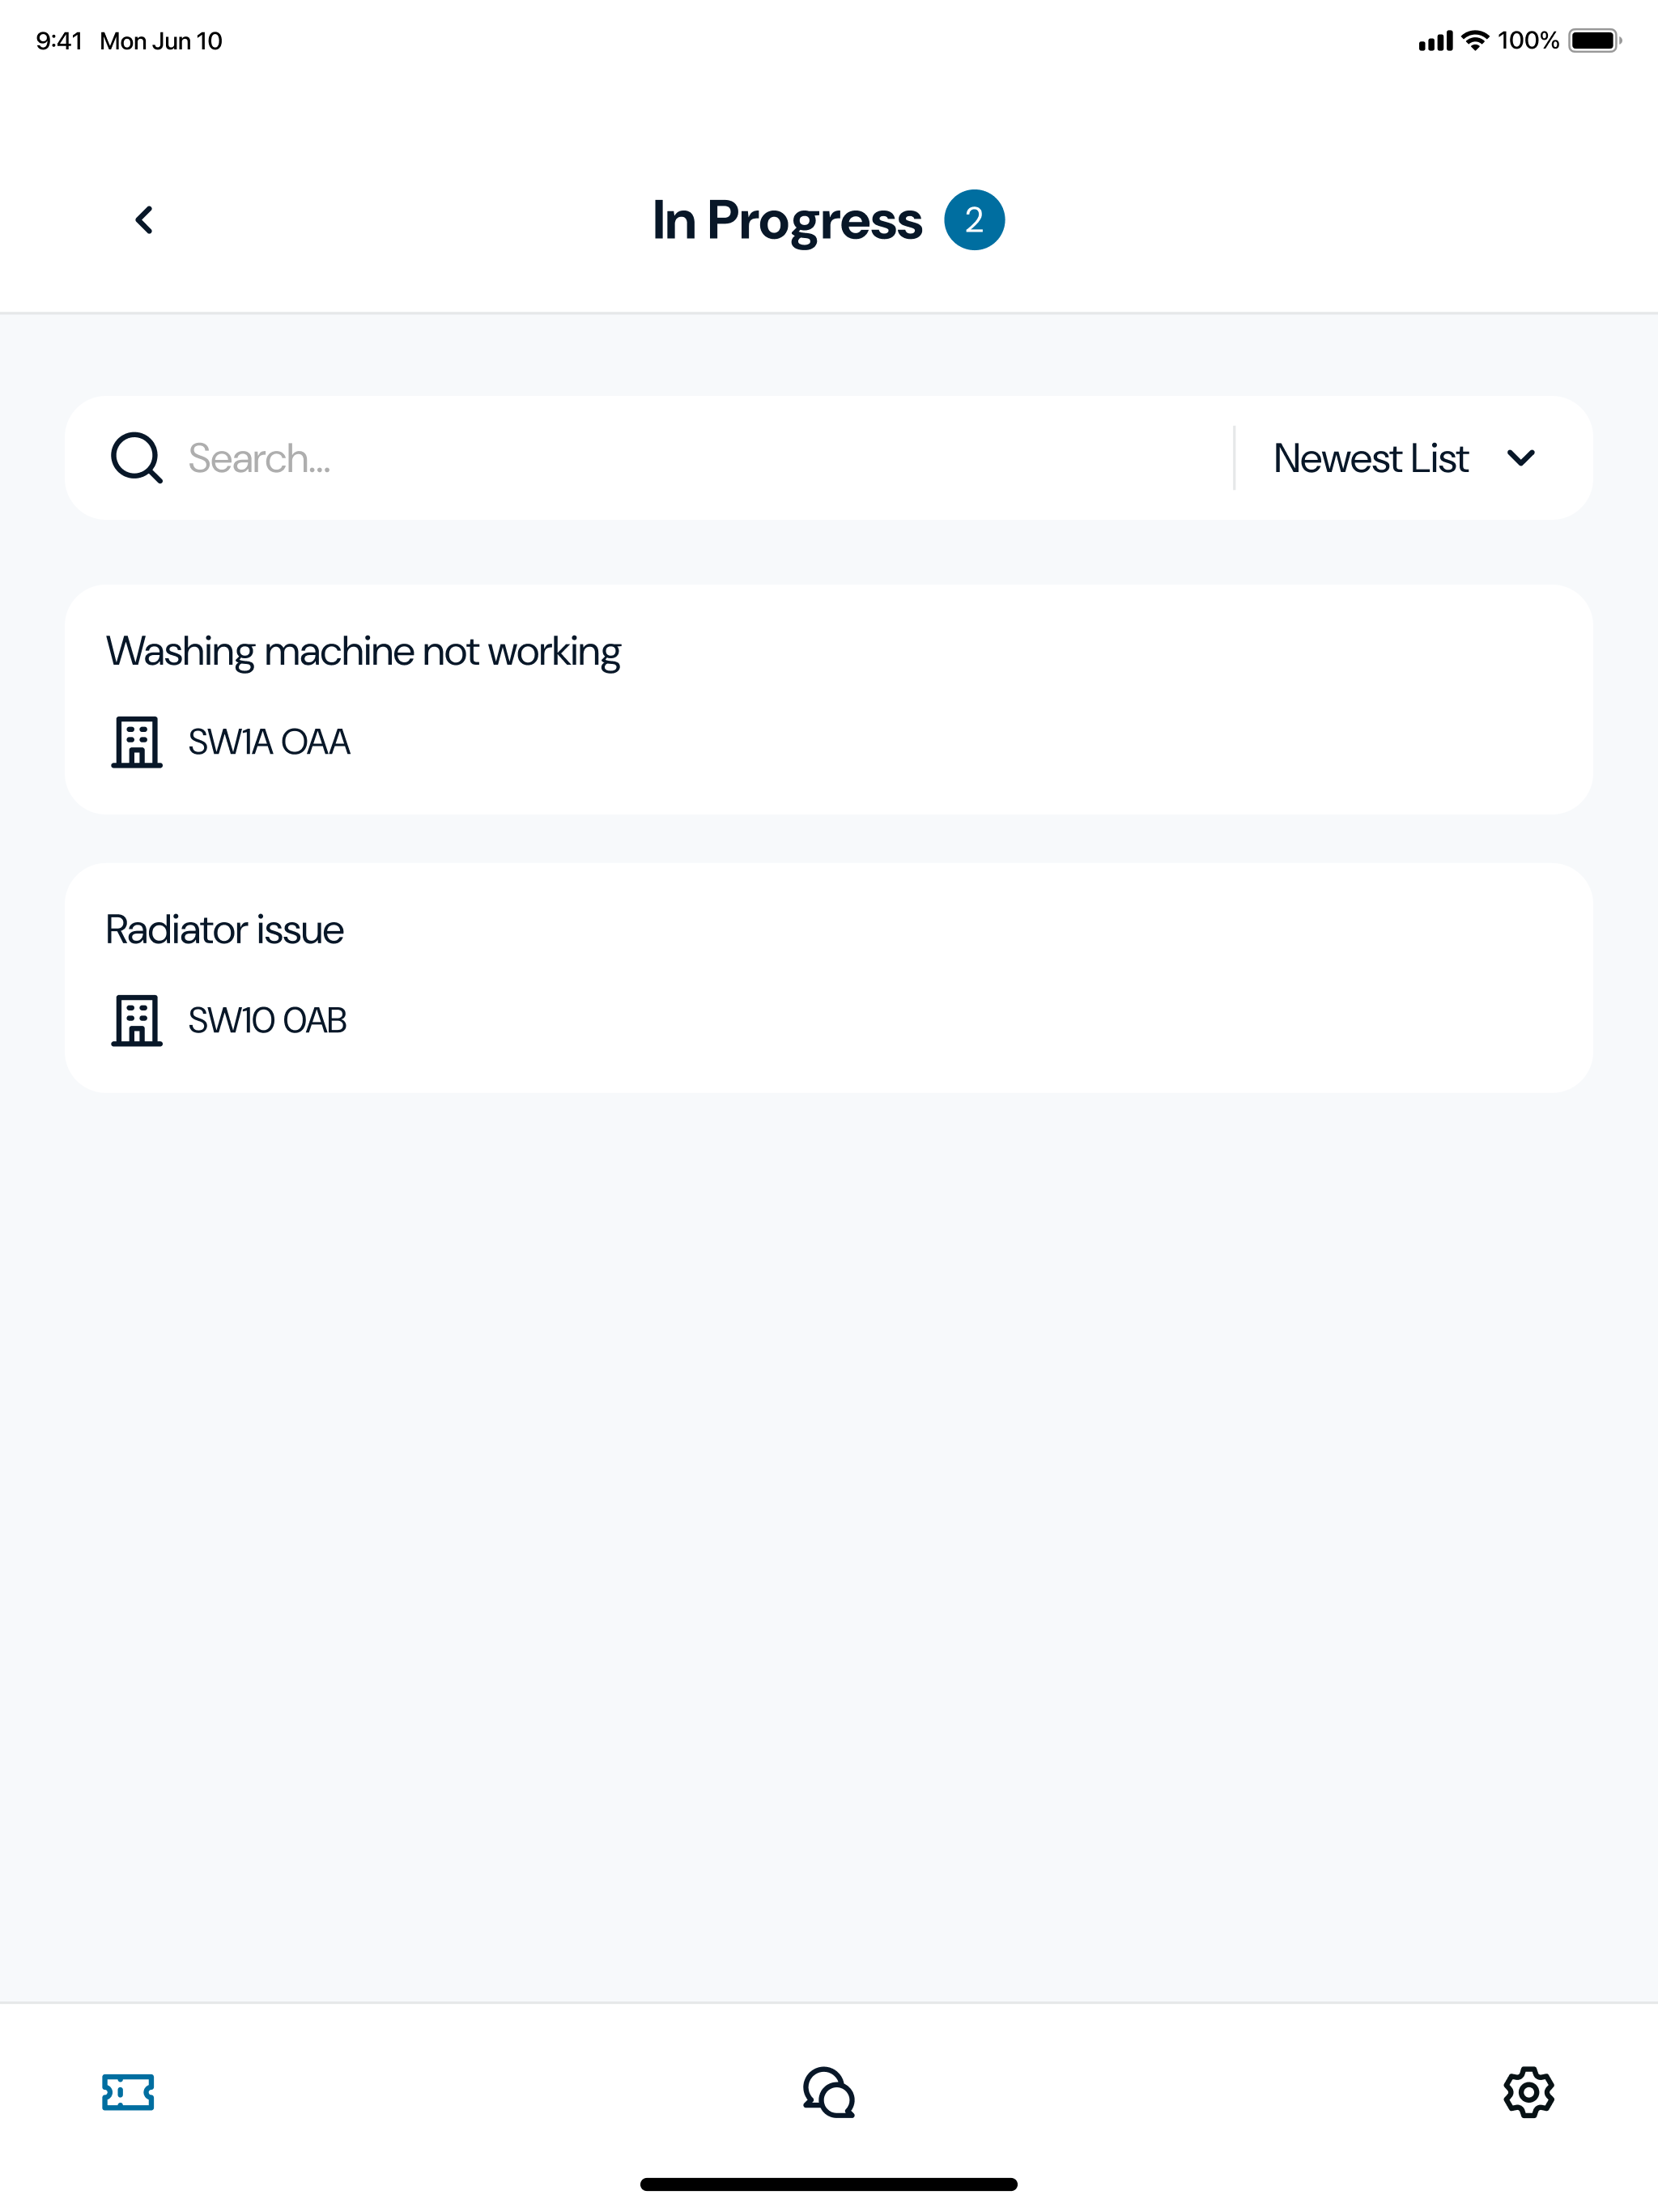The image size is (1658, 2212).
Task: Open settings via the gear icon
Action: [1529, 2092]
